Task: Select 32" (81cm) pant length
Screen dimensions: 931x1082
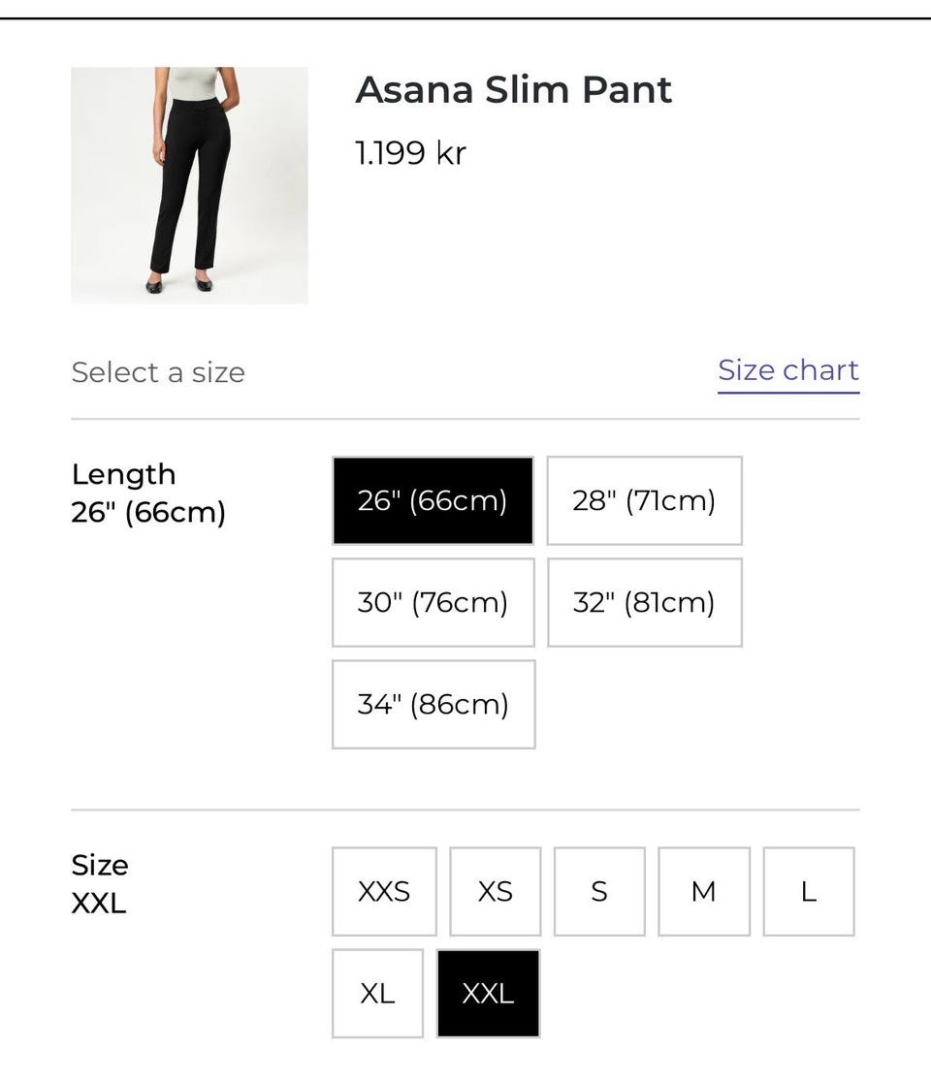Action: (644, 602)
